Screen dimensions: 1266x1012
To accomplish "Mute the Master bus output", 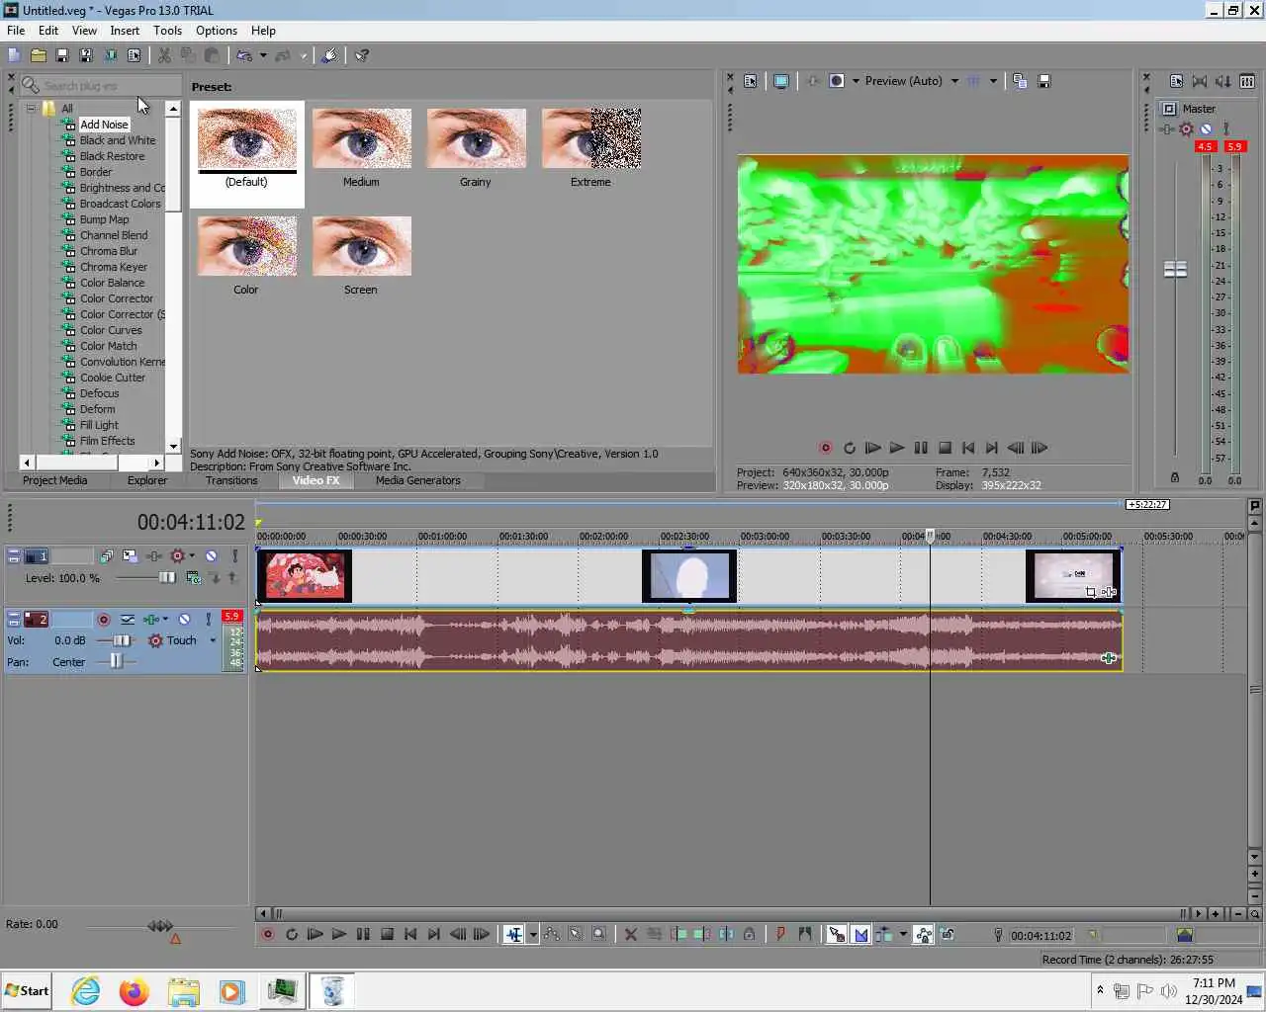I will pyautogui.click(x=1206, y=129).
